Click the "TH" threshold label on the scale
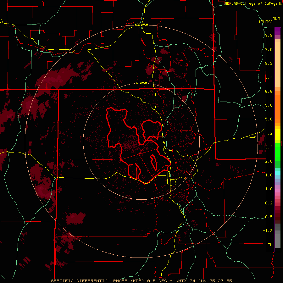Viewport: 283px width, 283px height. coord(270,245)
